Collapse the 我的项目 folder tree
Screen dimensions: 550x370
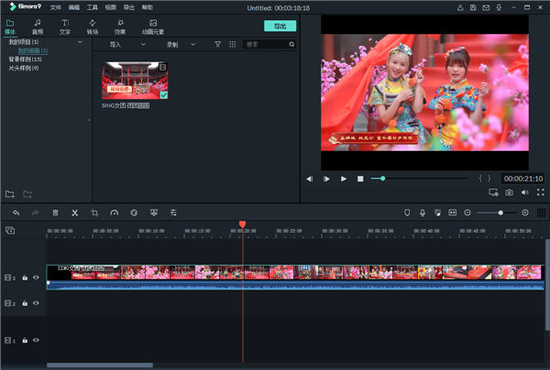(x=5, y=42)
